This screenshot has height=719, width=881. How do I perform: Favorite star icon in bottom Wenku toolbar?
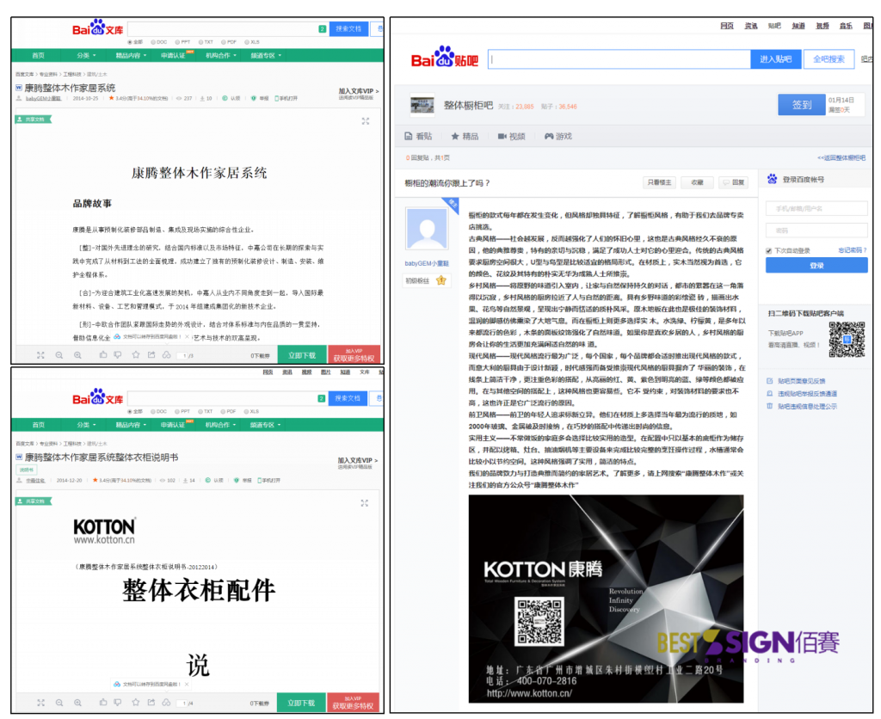pyautogui.click(x=135, y=702)
